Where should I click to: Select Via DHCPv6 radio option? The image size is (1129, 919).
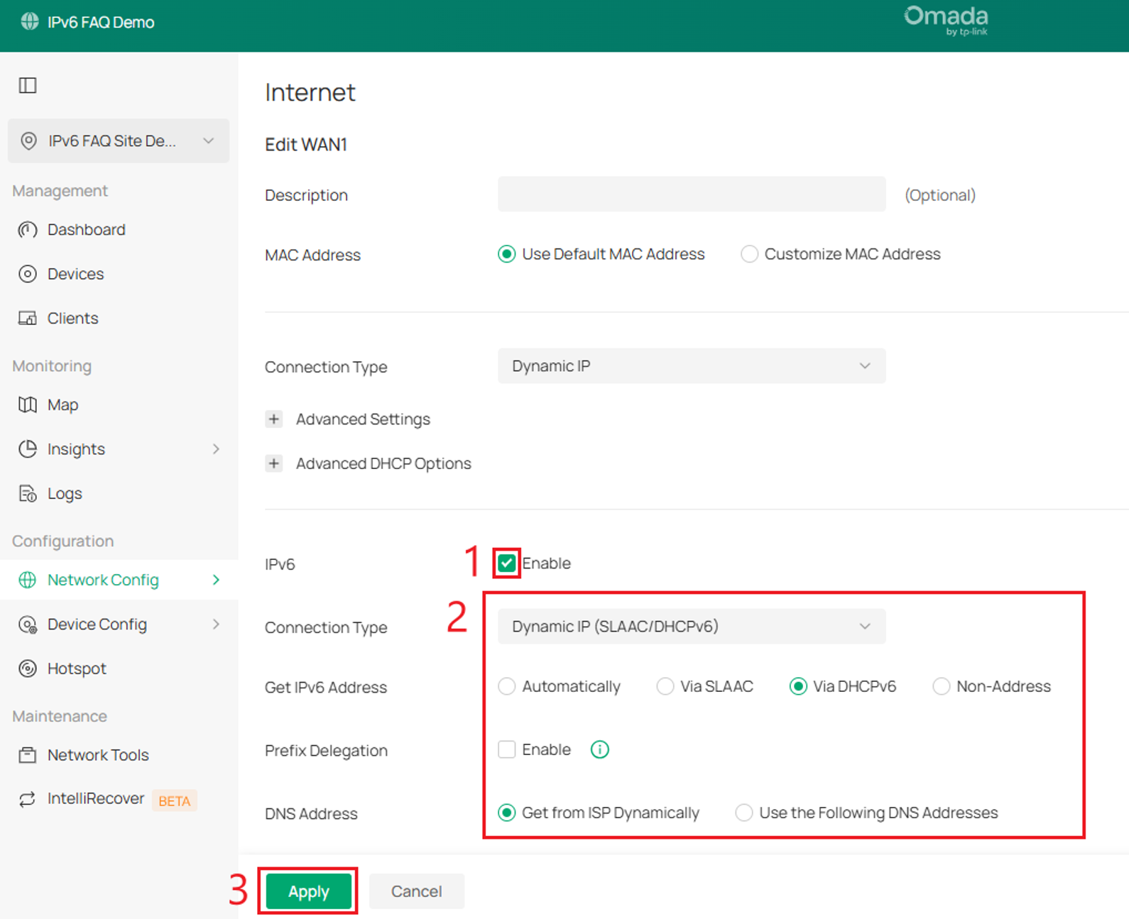[x=798, y=686]
